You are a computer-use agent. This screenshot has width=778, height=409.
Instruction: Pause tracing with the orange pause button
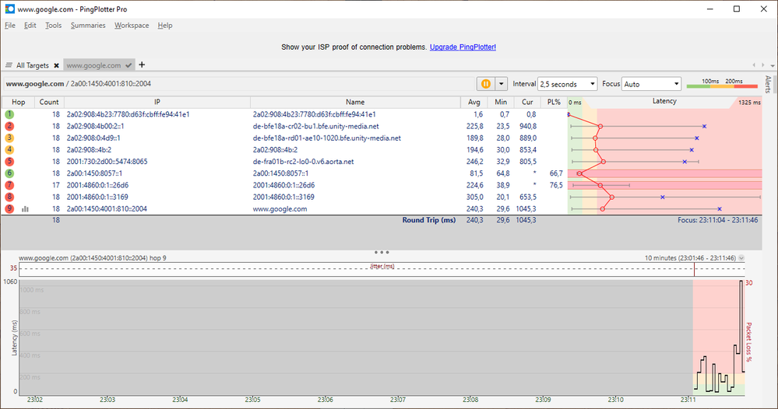486,84
